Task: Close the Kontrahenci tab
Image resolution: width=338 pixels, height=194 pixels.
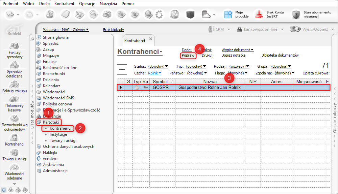Action: [x=151, y=39]
